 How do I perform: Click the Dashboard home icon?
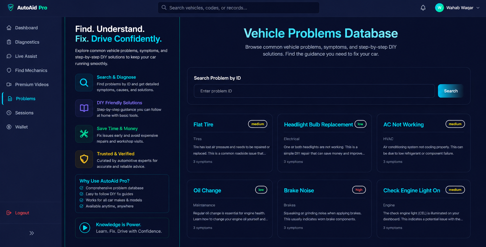(9, 28)
